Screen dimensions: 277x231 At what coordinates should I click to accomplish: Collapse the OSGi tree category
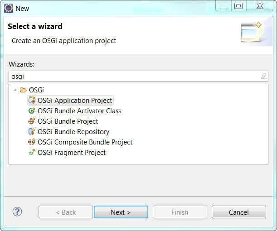15,90
